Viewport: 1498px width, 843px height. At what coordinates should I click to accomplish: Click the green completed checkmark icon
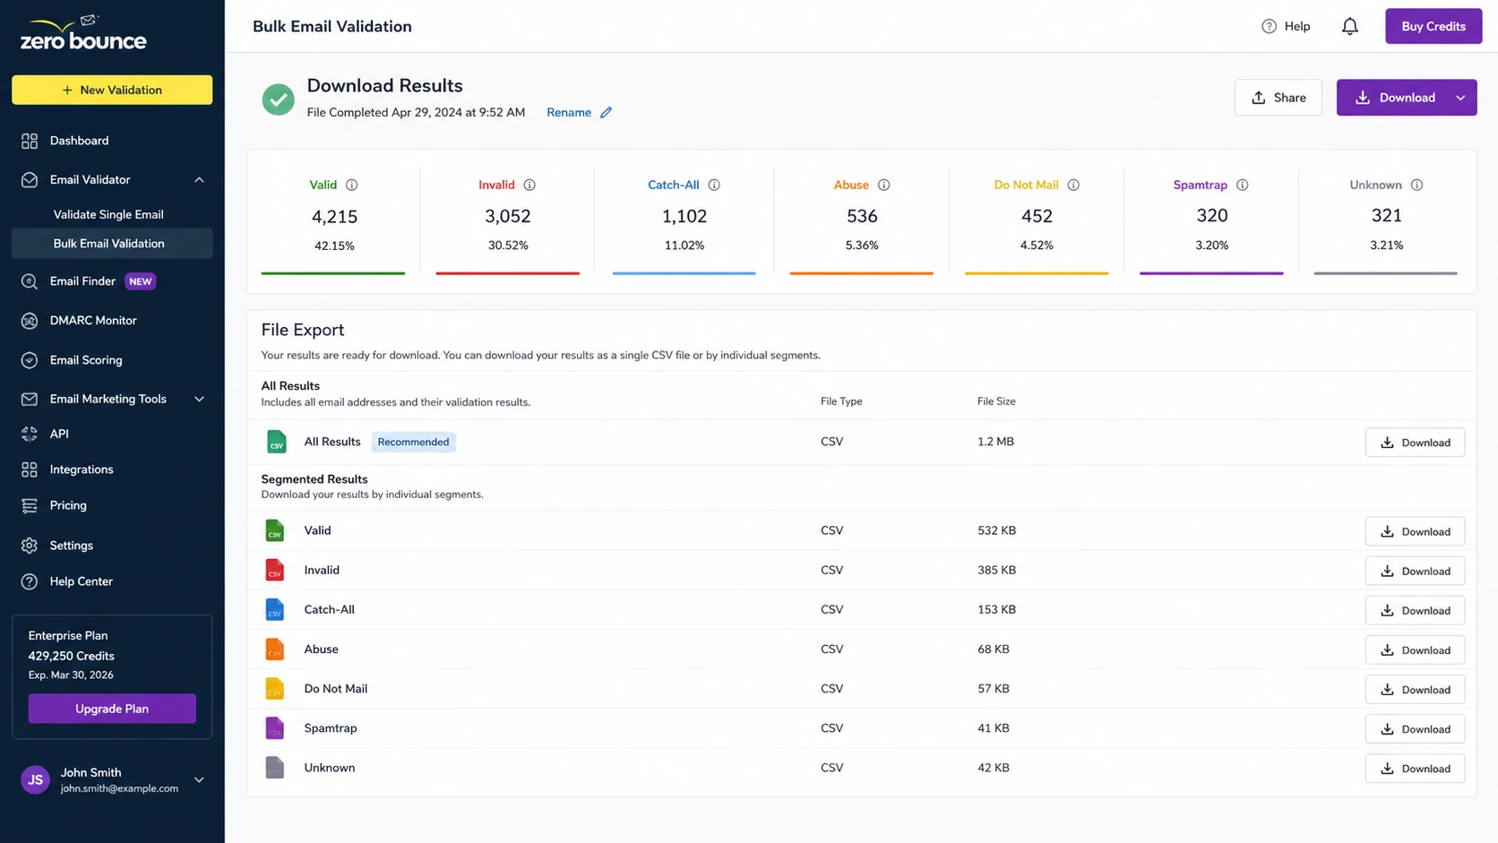pyautogui.click(x=278, y=99)
